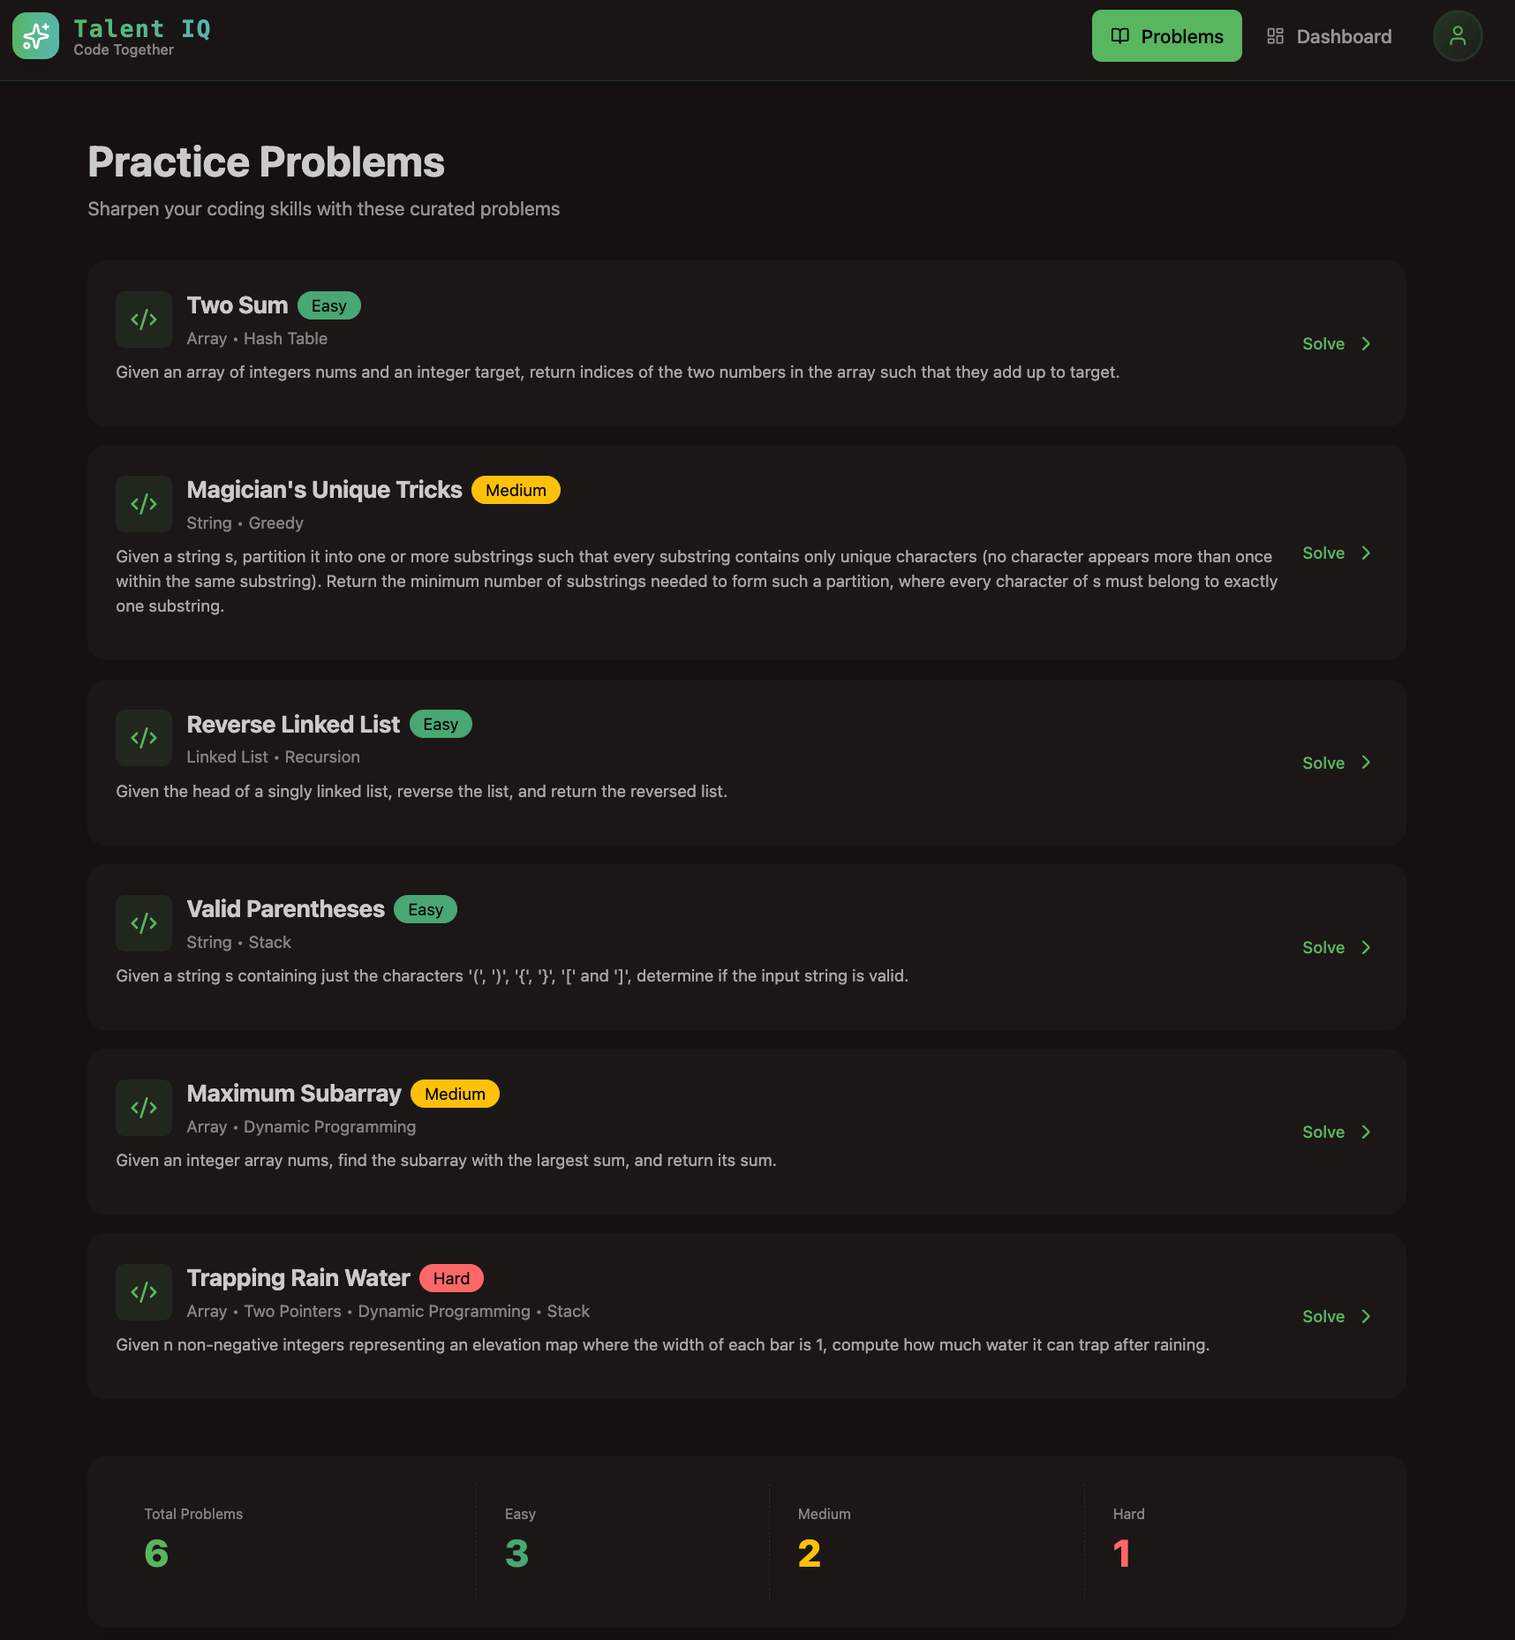Open the user profile avatar icon
The image size is (1515, 1640).
(x=1457, y=36)
